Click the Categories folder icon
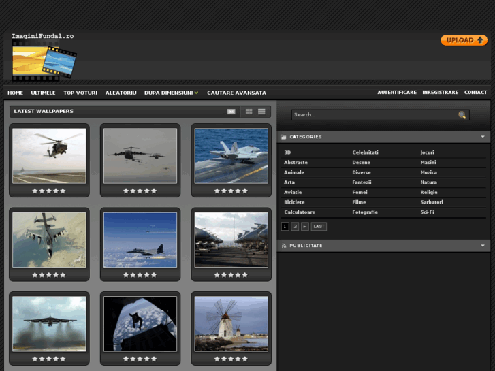Screen dimensions: 495x371 point(284,137)
